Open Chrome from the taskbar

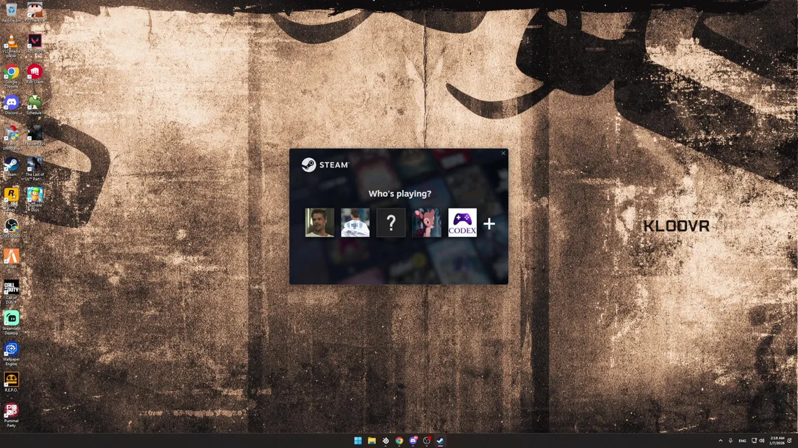pos(399,441)
